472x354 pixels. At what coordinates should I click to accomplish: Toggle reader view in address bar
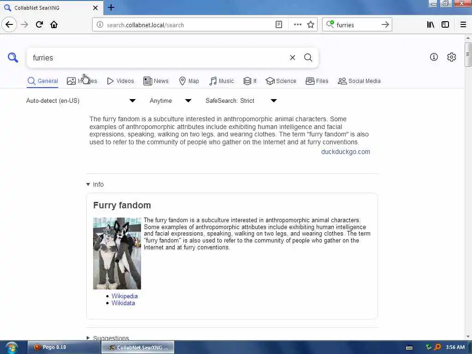pyautogui.click(x=279, y=25)
